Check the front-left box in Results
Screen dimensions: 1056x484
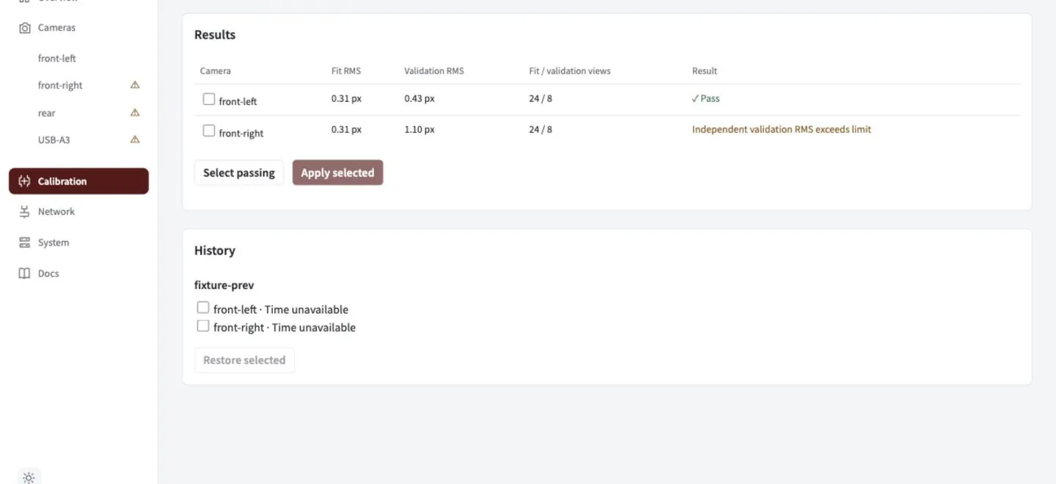point(209,99)
